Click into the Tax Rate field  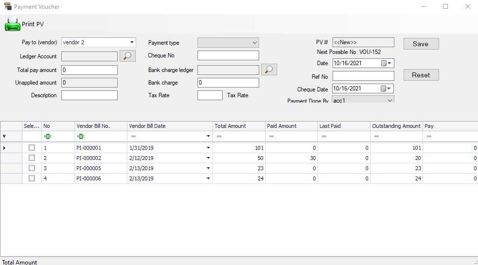point(210,95)
